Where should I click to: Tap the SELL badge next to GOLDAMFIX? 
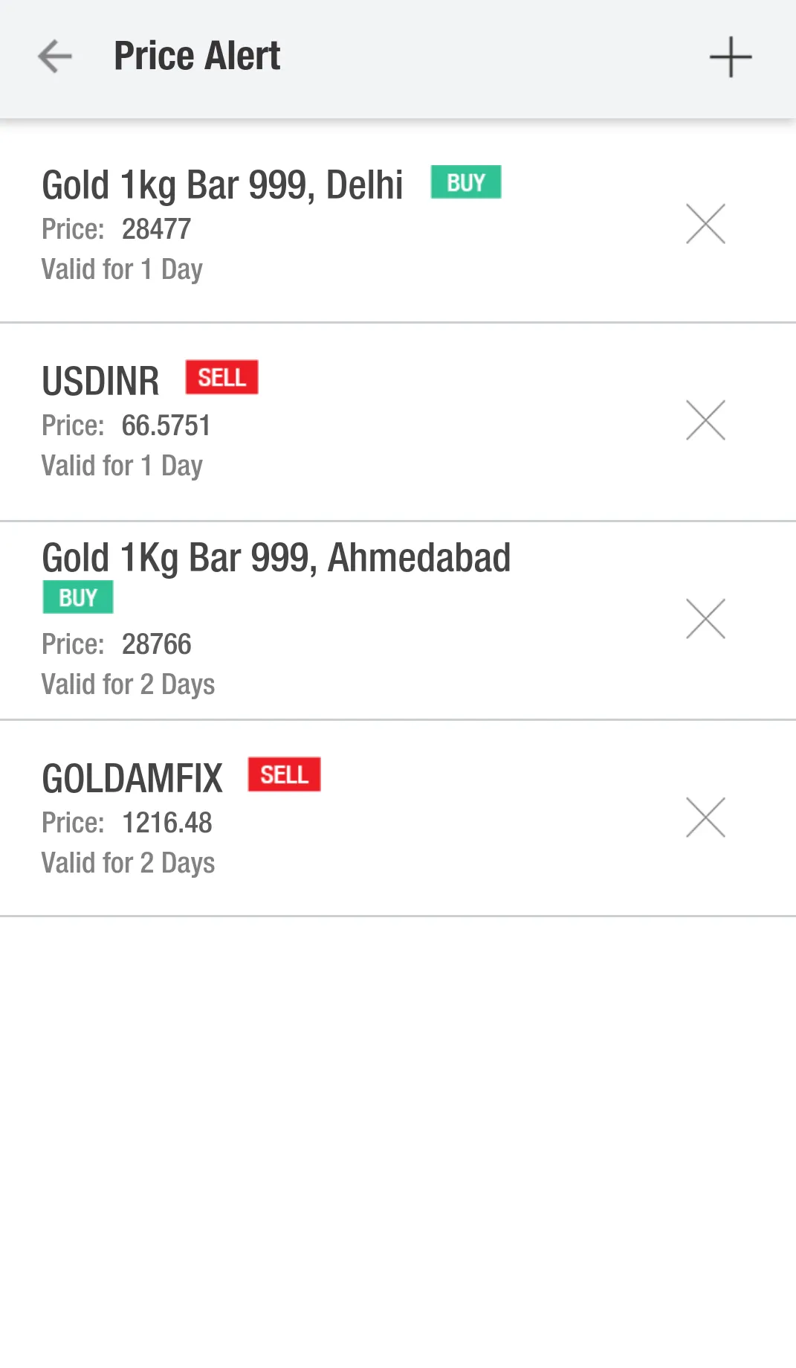pos(284,774)
